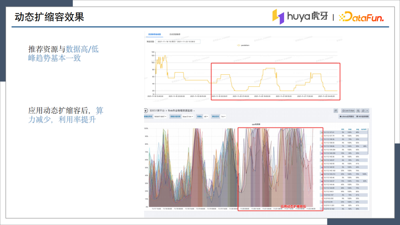Toggle series 10.112.143.212 in legend
The height and width of the screenshot is (225, 400).
pyautogui.click(x=329, y=174)
